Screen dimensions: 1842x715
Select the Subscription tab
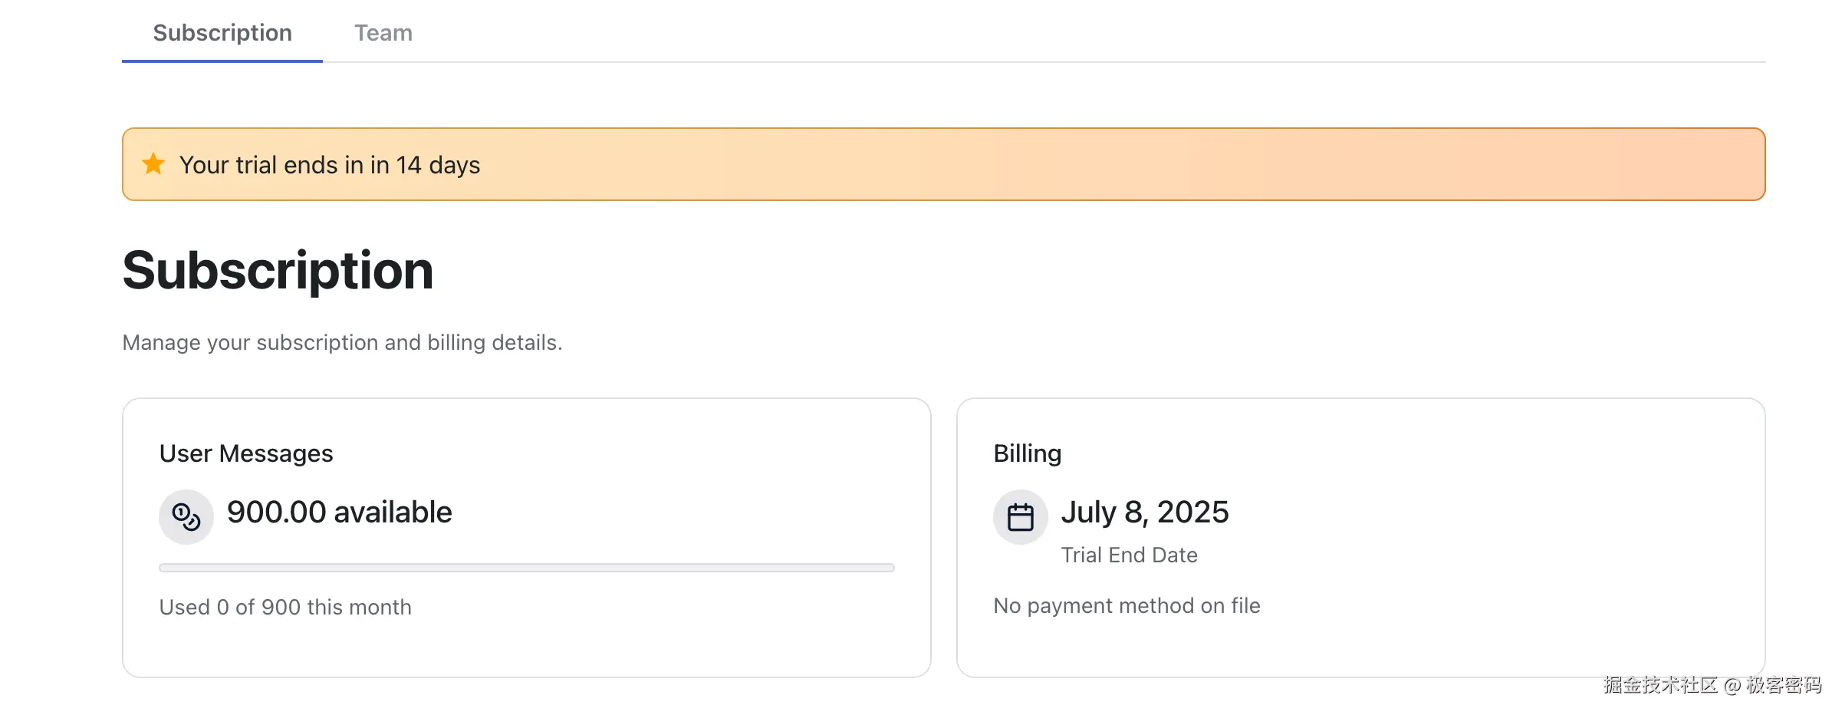(222, 32)
